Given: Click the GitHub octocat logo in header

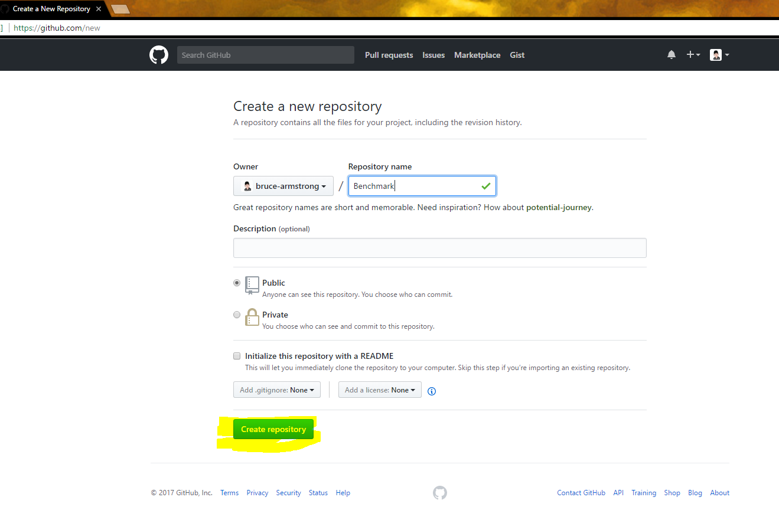Looking at the screenshot, I should pos(159,55).
